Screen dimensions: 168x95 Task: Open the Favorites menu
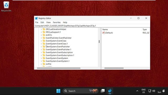pos(57,22)
